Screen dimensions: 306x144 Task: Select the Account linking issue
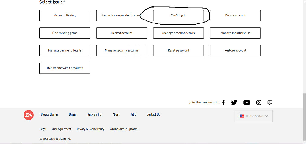coord(65,16)
